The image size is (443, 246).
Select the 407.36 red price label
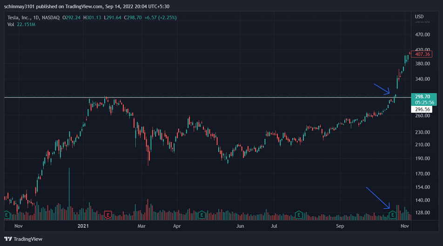422,54
